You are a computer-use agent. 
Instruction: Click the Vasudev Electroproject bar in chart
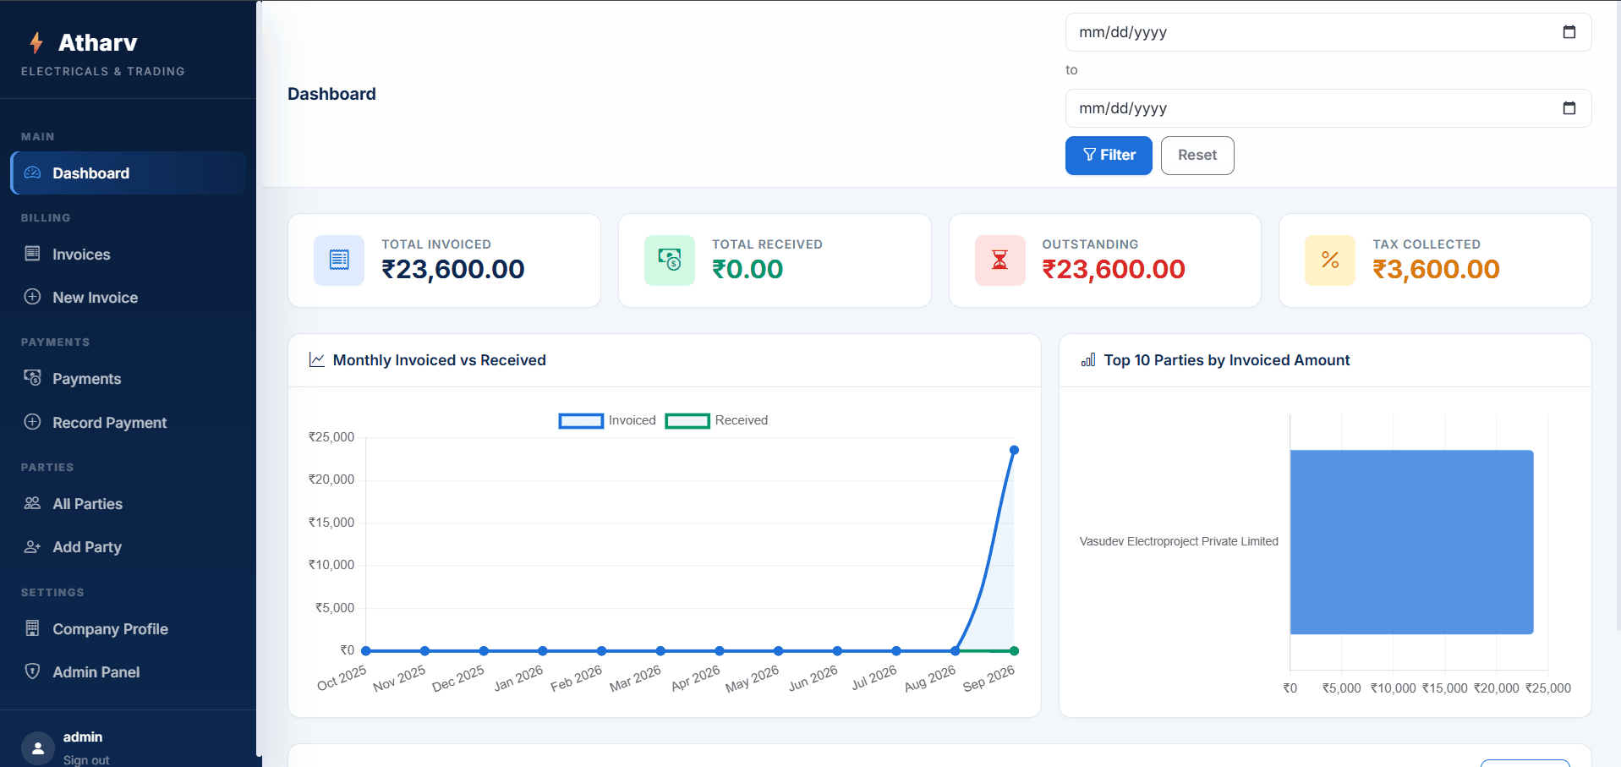(1411, 542)
